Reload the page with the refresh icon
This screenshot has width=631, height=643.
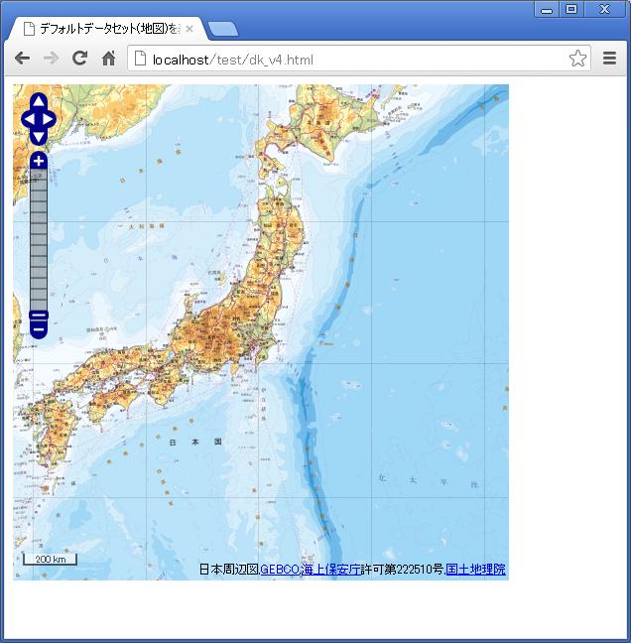80,59
